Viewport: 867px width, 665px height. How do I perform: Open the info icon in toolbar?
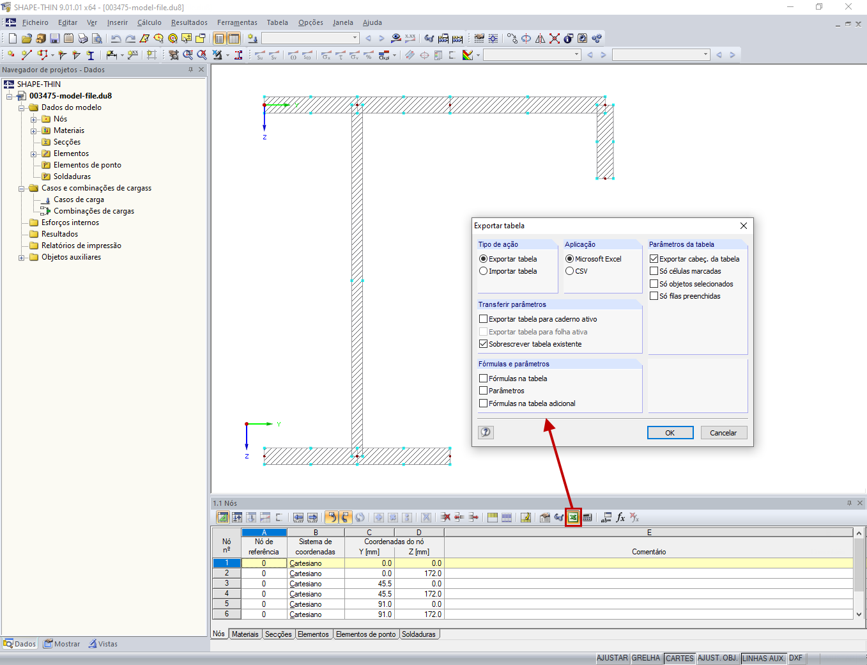pyautogui.click(x=569, y=38)
